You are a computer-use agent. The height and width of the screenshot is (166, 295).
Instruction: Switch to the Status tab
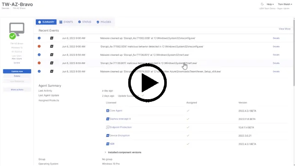85,22
